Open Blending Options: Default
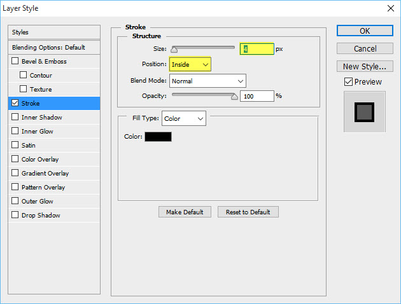Image resolution: width=401 pixels, height=304 pixels. [x=55, y=48]
